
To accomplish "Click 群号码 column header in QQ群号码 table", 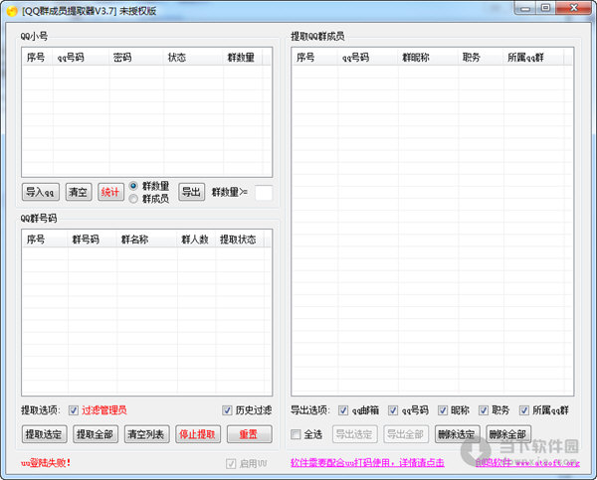I will tap(93, 240).
